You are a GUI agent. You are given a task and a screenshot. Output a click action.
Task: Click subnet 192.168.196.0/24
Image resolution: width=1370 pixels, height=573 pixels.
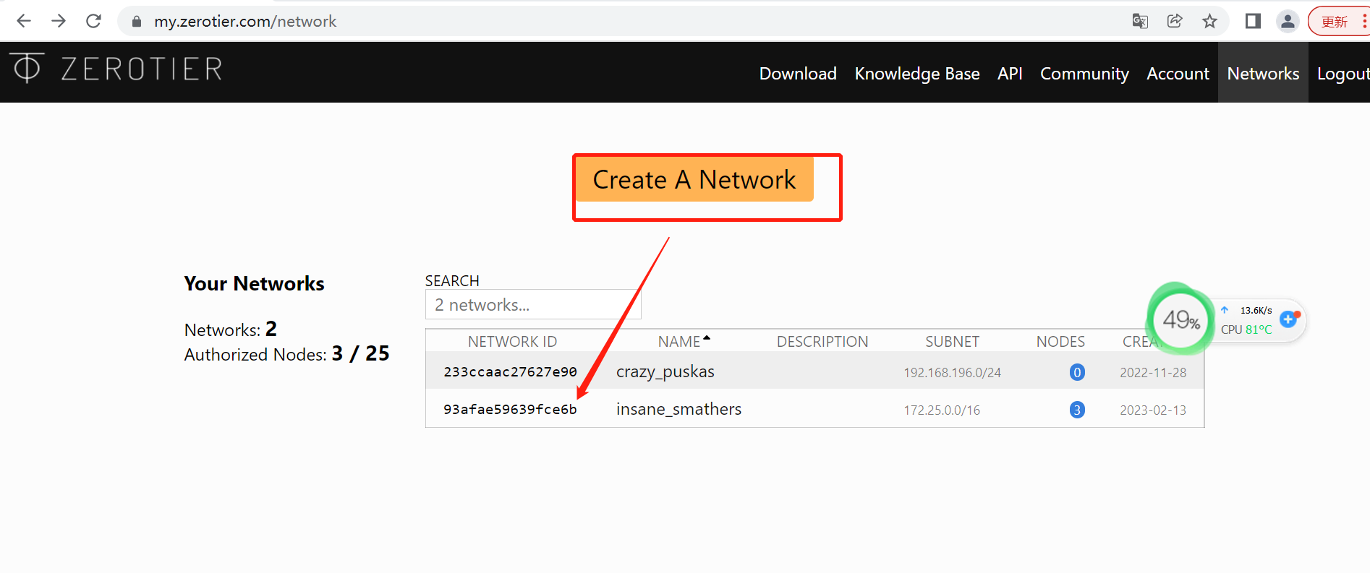tap(952, 373)
